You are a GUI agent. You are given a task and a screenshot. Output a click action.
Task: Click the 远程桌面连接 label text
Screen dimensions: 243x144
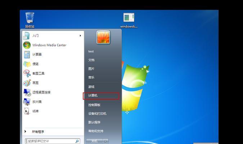[41, 93]
